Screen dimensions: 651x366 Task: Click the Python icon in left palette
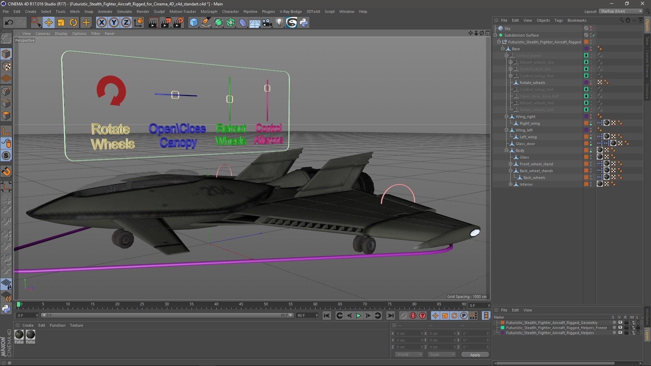(x=6, y=309)
